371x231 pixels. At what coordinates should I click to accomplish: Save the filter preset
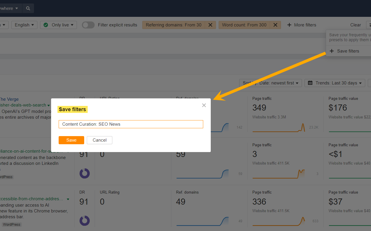tap(71, 140)
